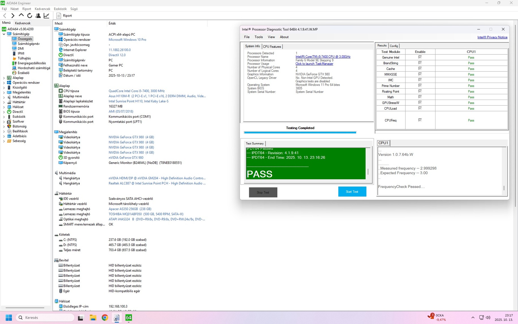Click the Hálózat network icon in tree
The width and height of the screenshot is (518, 324).
[x=9, y=107]
